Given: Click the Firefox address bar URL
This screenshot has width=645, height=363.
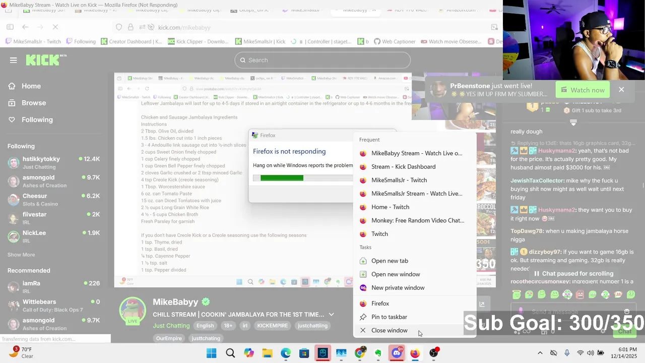Looking at the screenshot, I should (x=184, y=27).
